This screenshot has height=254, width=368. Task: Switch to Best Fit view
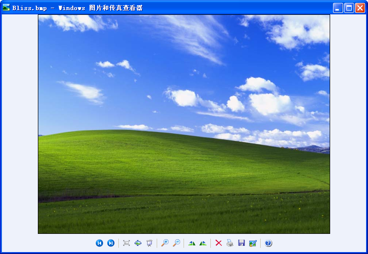click(x=126, y=243)
